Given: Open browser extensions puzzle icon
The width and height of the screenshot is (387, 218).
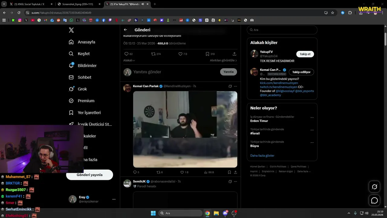Looking at the screenshot, I should (x=350, y=13).
